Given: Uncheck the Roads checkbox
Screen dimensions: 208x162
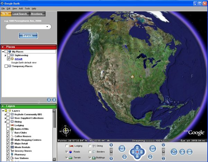Looking at the screenshot, I should coord(67,152).
